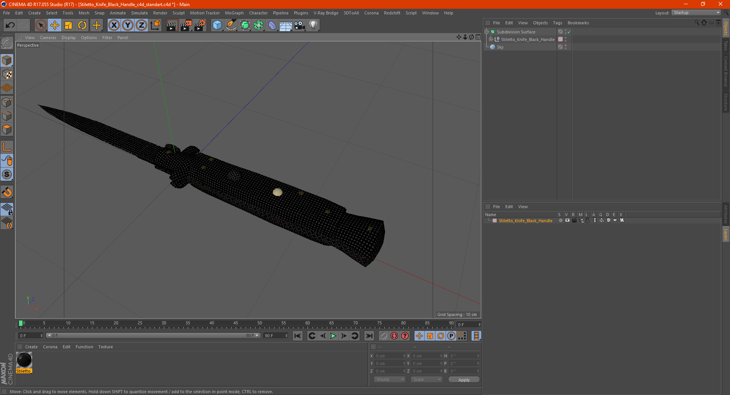Toggle Autokeying red button

click(x=394, y=336)
